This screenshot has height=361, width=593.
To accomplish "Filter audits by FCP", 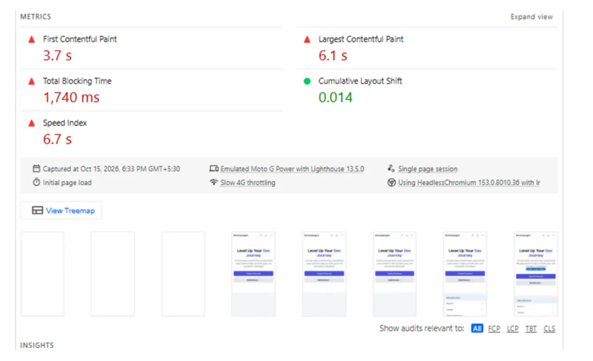I will pyautogui.click(x=494, y=329).
